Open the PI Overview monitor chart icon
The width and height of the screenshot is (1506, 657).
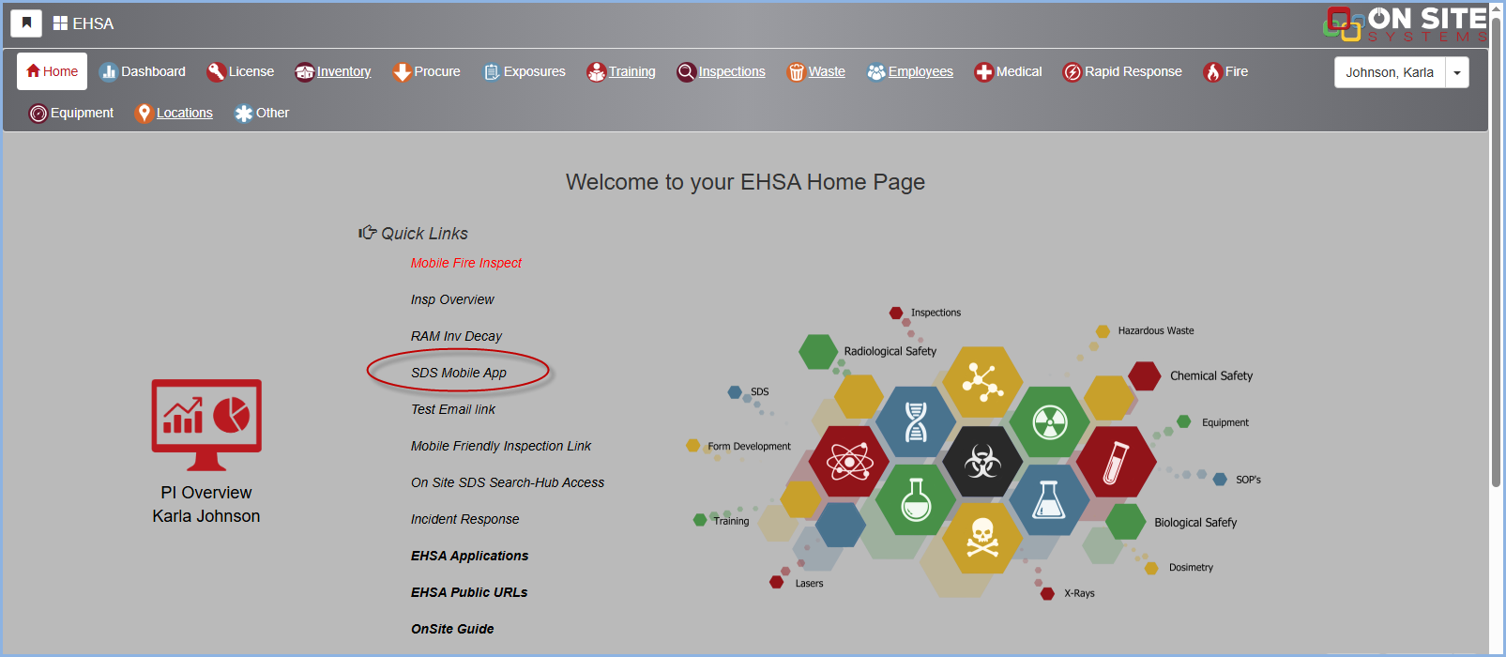(x=206, y=424)
